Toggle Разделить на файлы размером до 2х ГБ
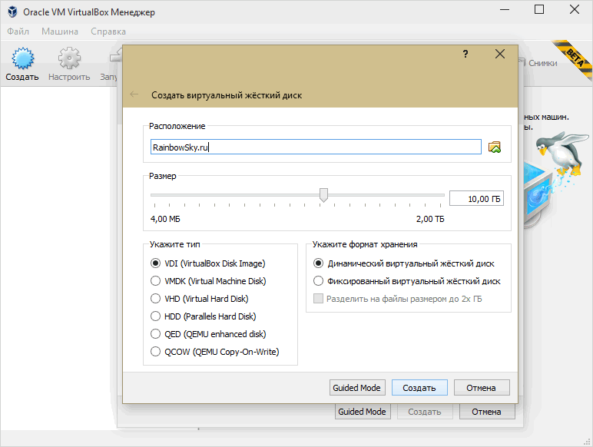Screen dimensions: 593x447 coord(398,299)
